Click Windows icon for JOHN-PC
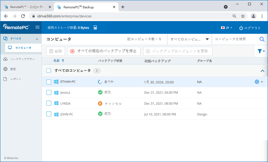 click(56, 114)
